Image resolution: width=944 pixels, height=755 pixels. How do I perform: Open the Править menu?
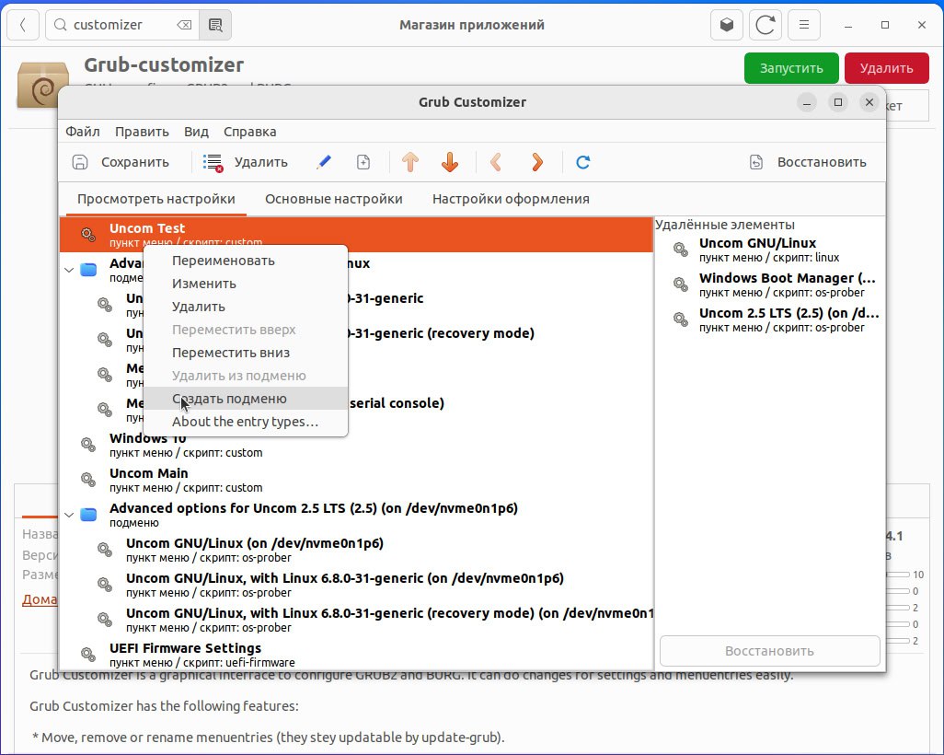pyautogui.click(x=142, y=132)
